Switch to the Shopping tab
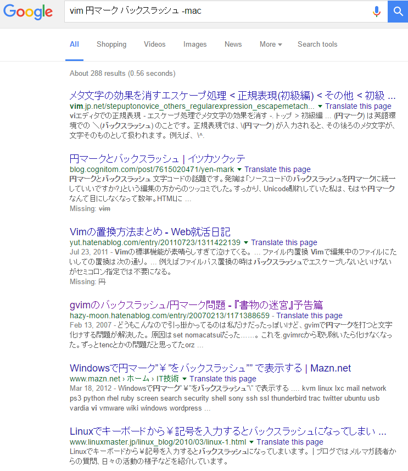 (x=111, y=45)
